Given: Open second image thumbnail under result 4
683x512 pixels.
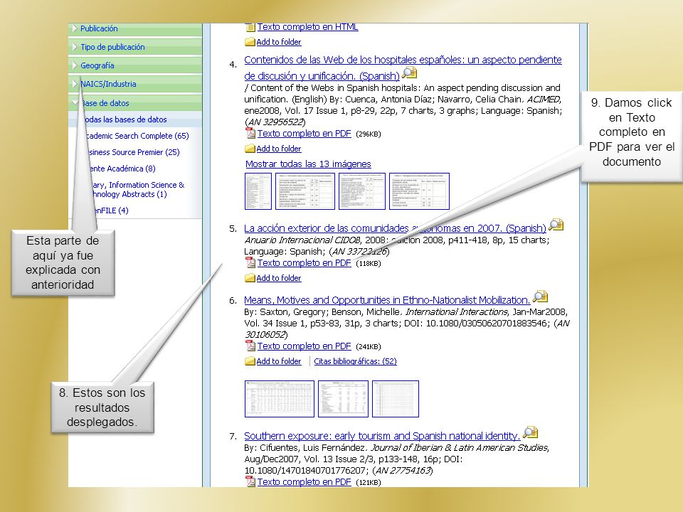Looking at the screenshot, I should pos(305,191).
